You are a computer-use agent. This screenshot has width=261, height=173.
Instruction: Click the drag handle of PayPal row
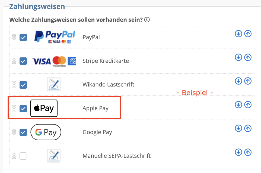(x=14, y=37)
